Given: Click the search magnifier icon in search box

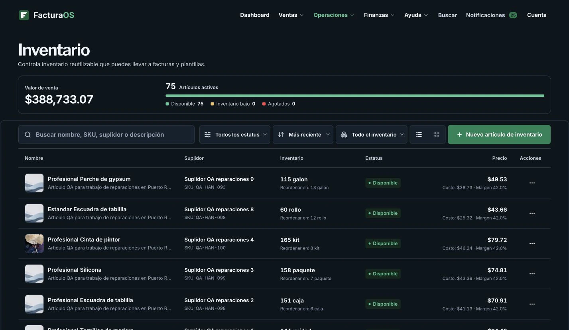Looking at the screenshot, I should pos(28,135).
